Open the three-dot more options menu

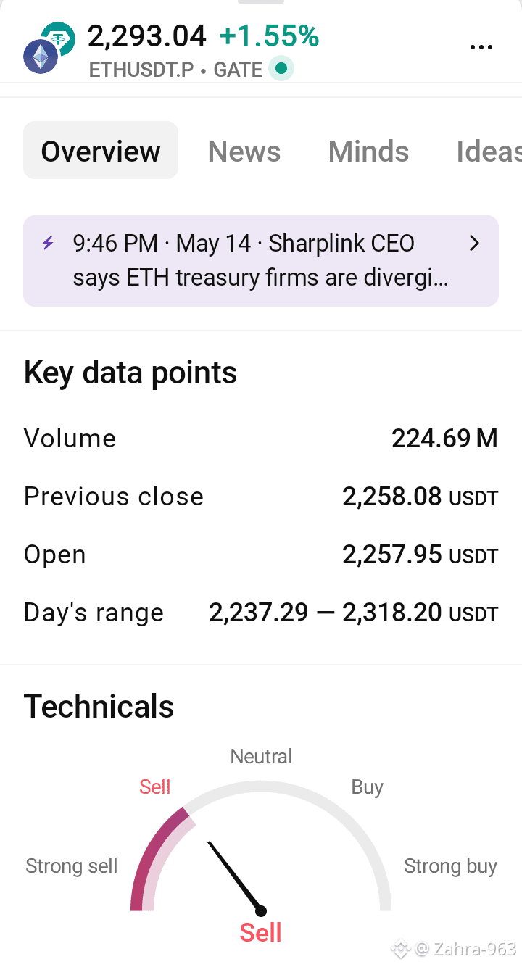tap(481, 47)
